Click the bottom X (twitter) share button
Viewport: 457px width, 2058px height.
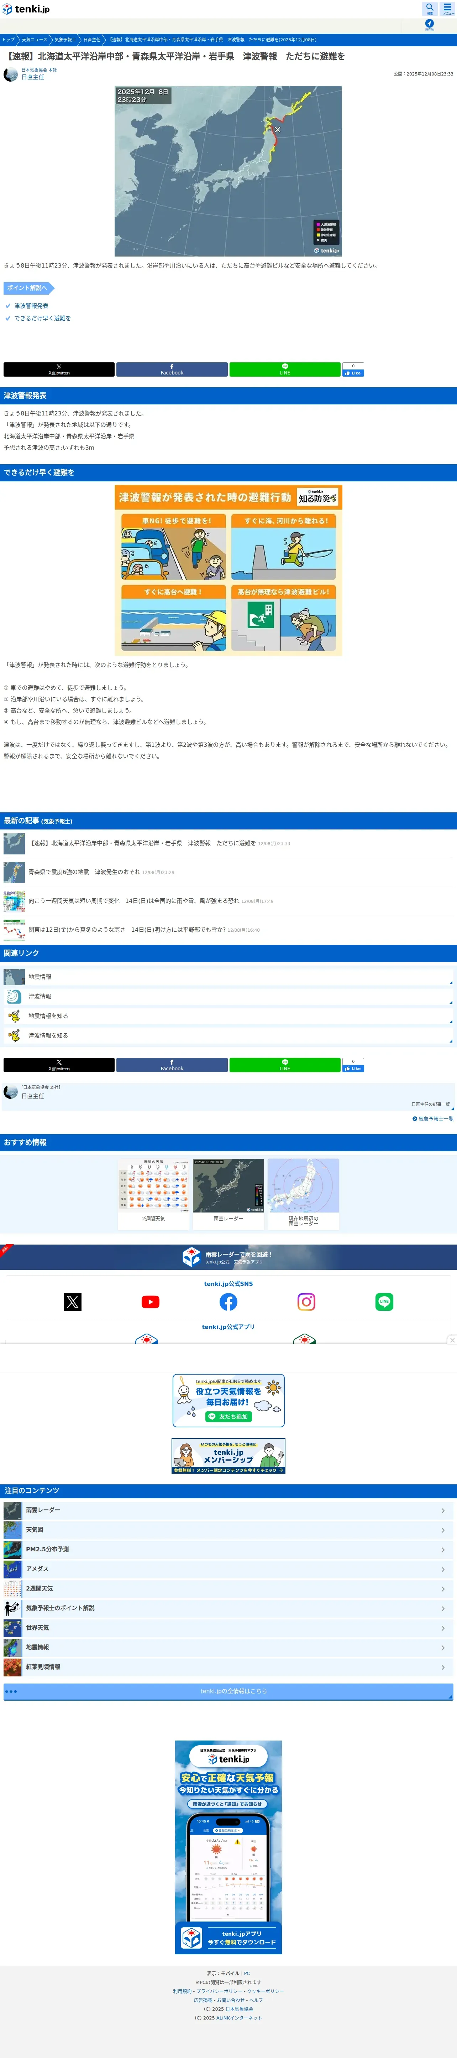[59, 1065]
